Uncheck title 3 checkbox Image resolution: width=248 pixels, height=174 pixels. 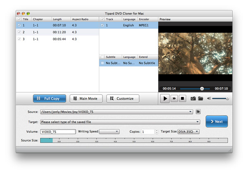click(19, 39)
